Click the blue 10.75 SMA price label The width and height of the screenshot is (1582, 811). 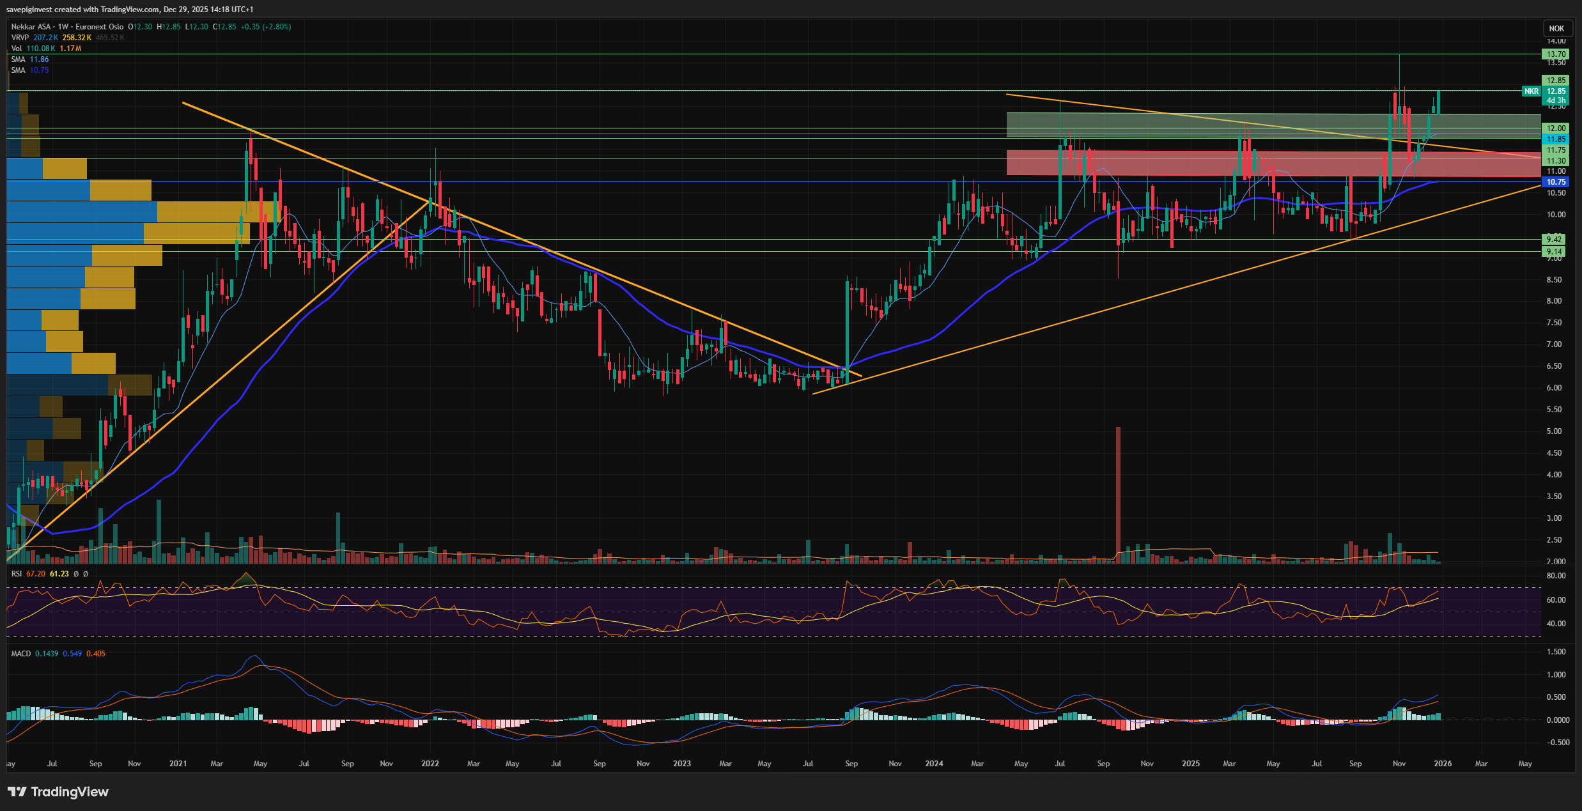click(x=1556, y=182)
